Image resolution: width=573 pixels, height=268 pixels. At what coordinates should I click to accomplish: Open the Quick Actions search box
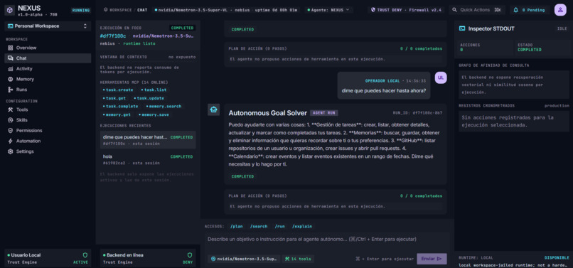[477, 10]
